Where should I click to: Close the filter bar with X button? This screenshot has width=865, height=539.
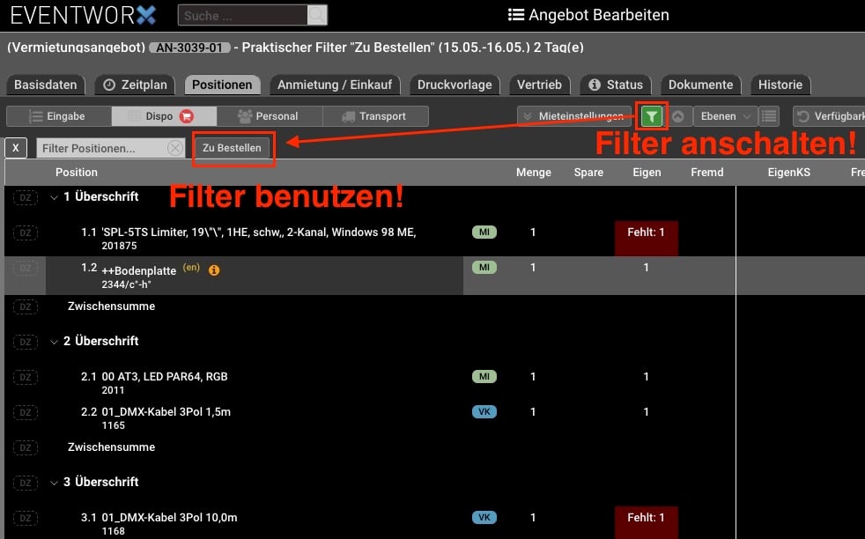(x=17, y=148)
